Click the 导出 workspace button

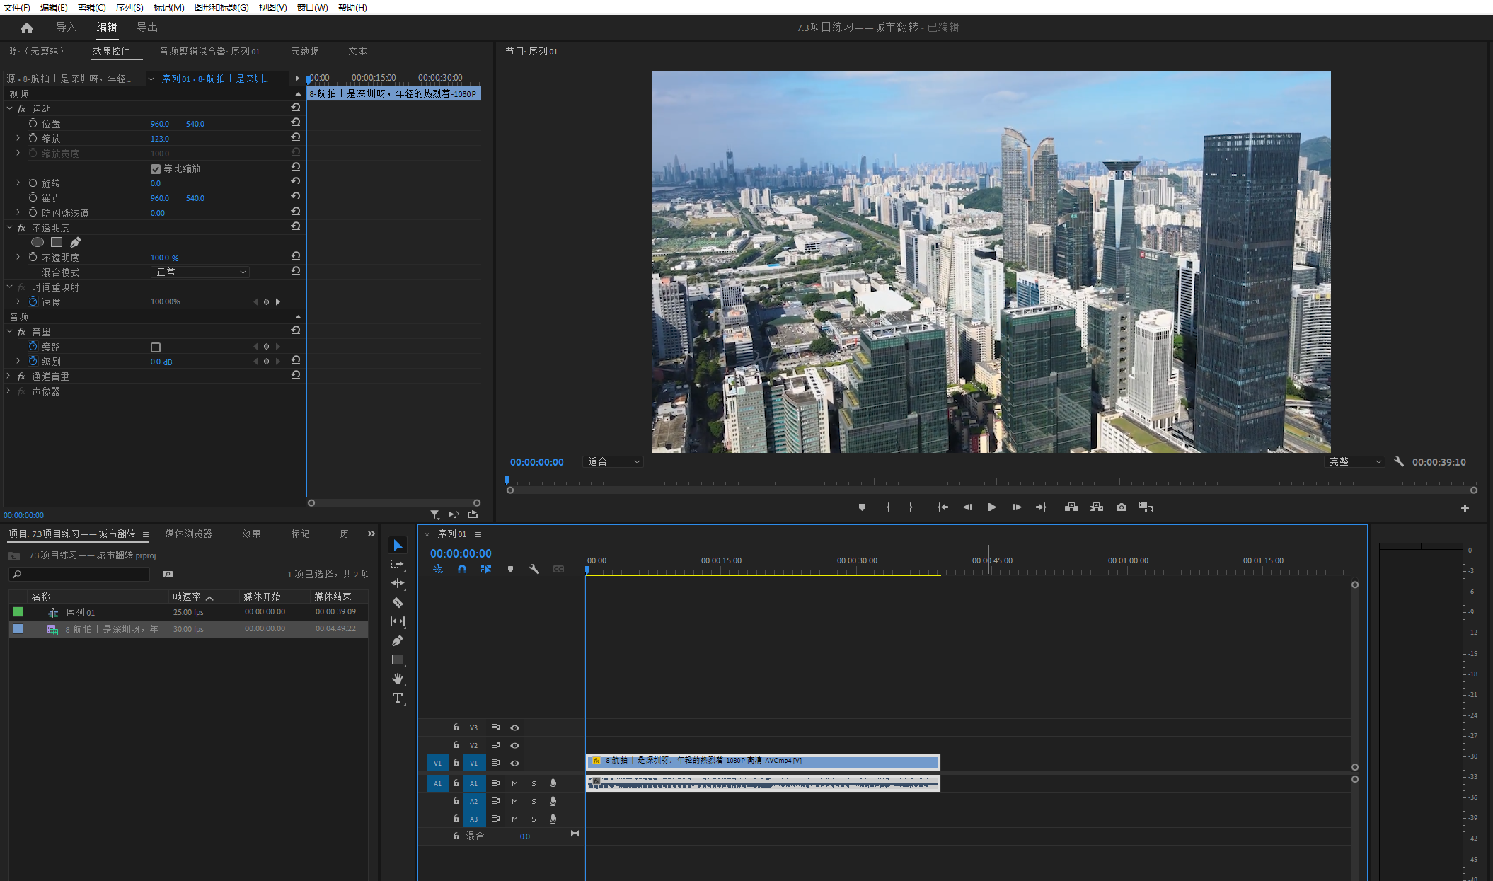(147, 28)
